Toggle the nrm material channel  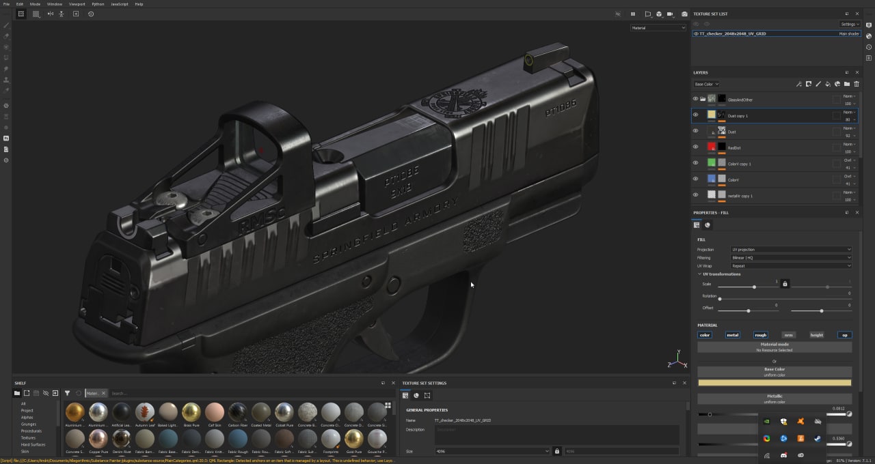pos(788,335)
